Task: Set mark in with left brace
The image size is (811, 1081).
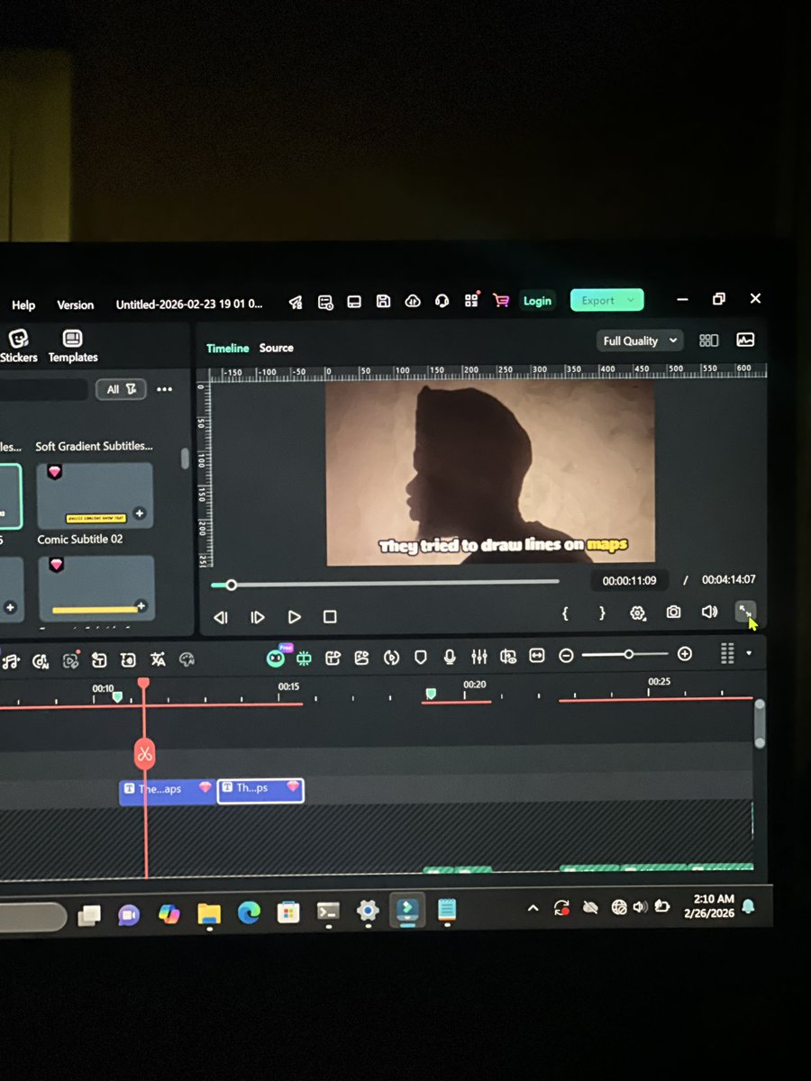Action: [565, 613]
